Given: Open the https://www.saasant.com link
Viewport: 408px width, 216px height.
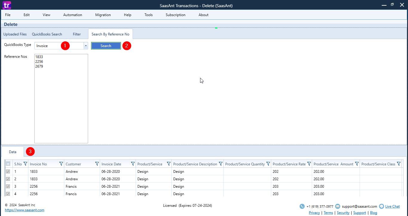Looking at the screenshot, I should (x=24, y=210).
